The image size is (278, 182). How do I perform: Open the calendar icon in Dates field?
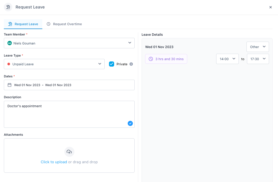9,85
